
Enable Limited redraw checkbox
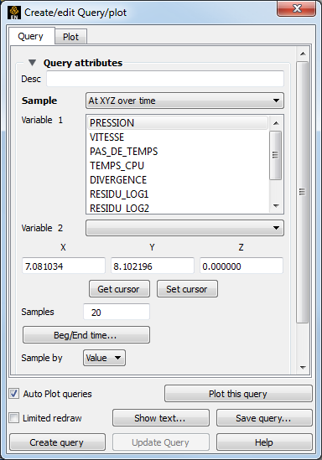13,417
